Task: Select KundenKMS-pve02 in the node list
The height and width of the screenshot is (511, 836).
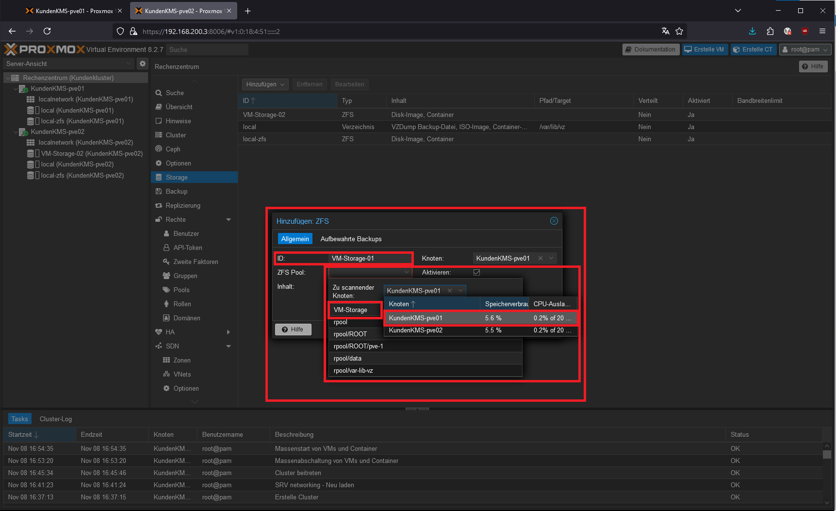Action: 416,330
